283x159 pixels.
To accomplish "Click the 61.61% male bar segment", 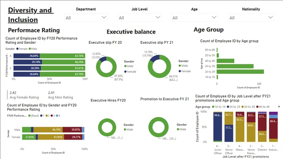I will (63, 68).
